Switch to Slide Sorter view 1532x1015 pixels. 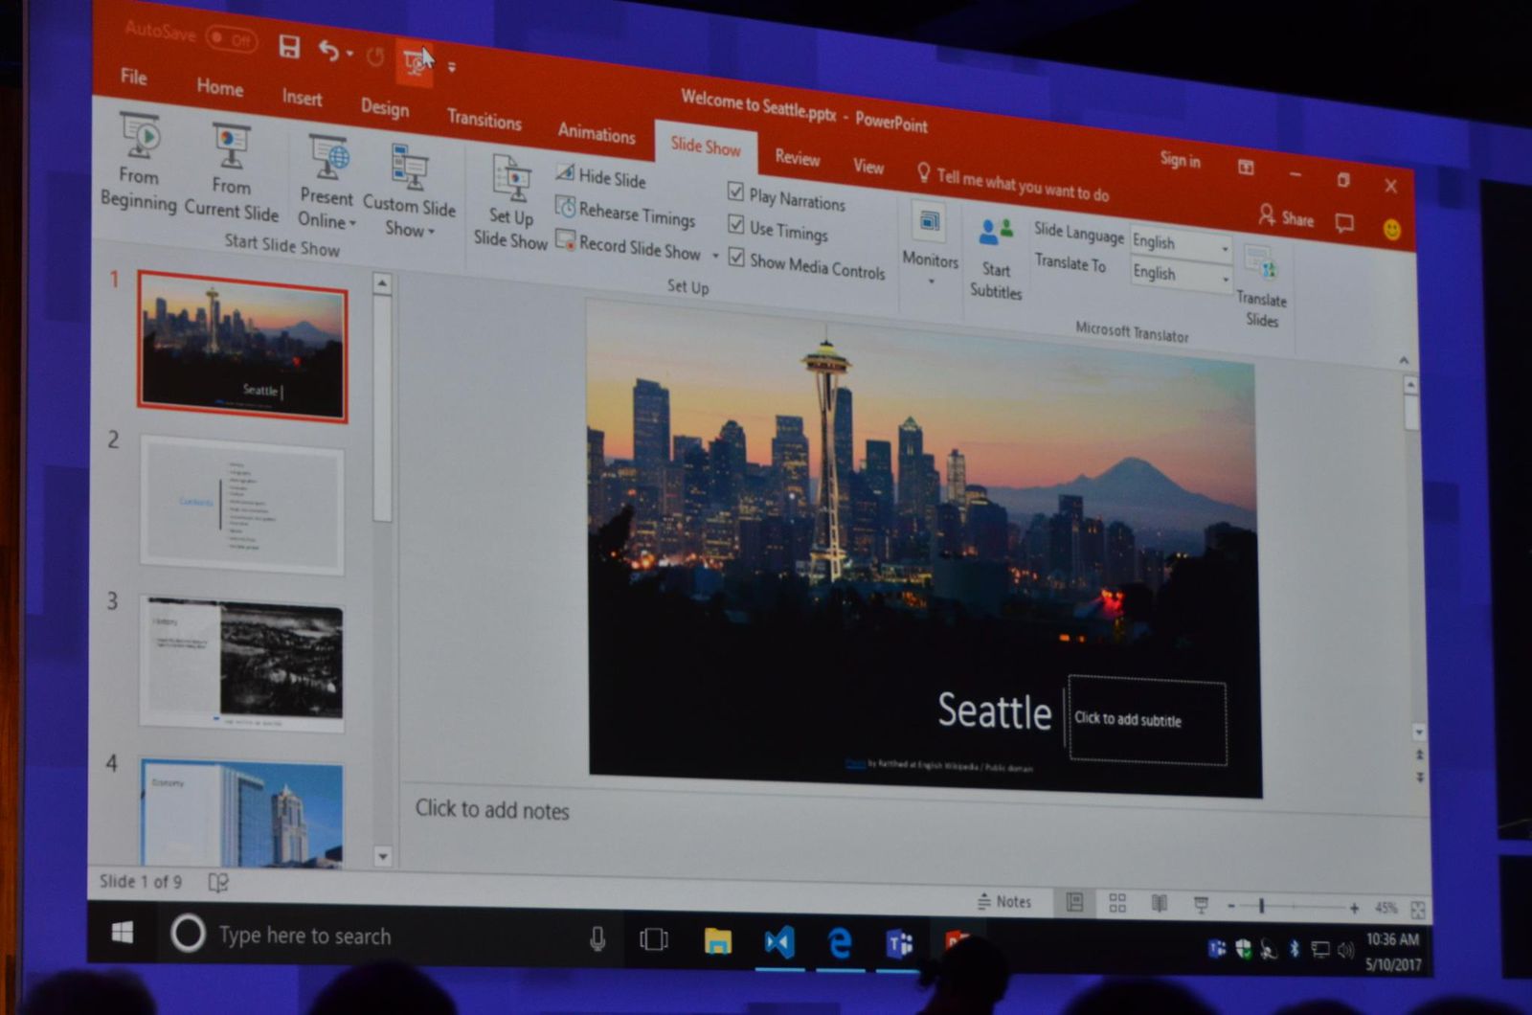(x=1116, y=903)
